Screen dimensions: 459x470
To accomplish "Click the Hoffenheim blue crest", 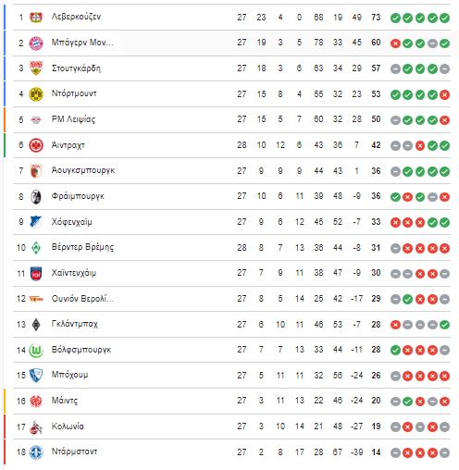I will (36, 222).
